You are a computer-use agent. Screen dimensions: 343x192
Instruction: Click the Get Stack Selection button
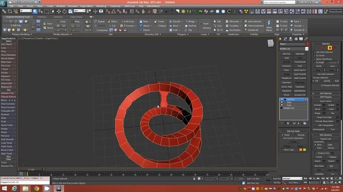coord(326,74)
